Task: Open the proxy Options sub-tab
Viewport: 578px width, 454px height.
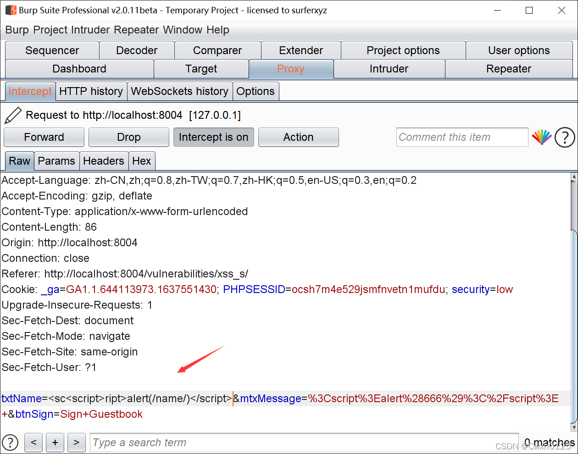Action: (x=256, y=91)
